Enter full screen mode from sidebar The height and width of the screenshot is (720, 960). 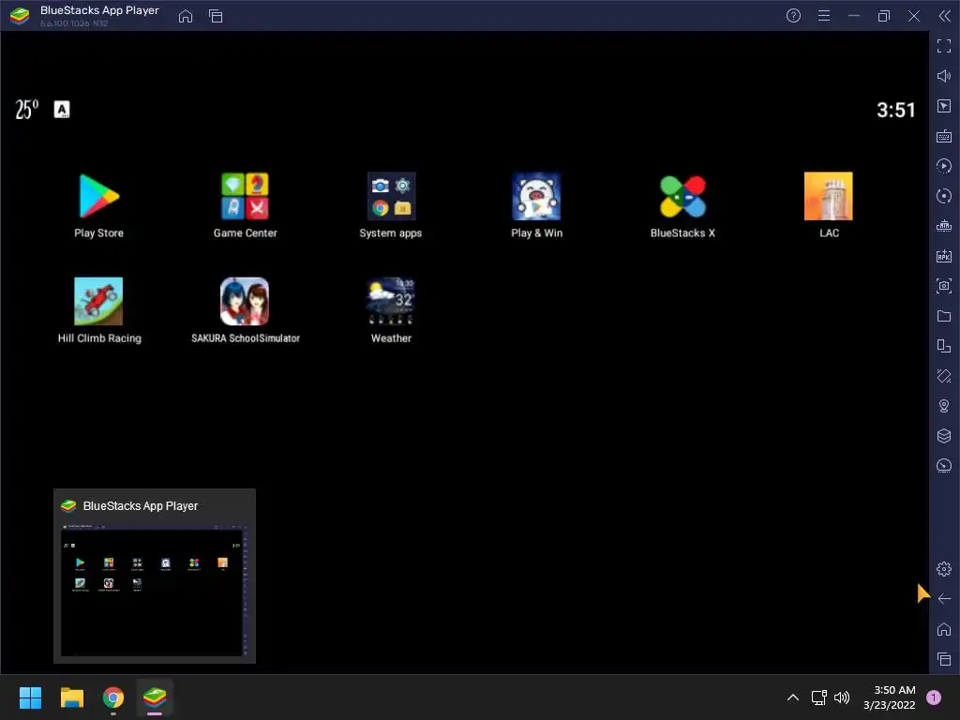coord(944,46)
